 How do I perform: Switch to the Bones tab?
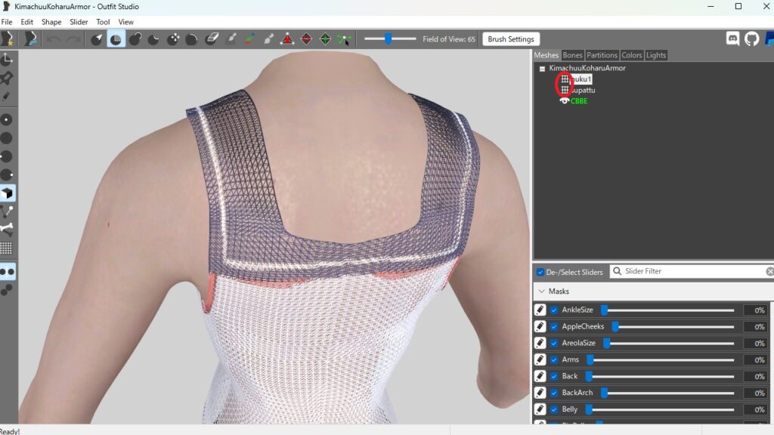pyautogui.click(x=573, y=55)
